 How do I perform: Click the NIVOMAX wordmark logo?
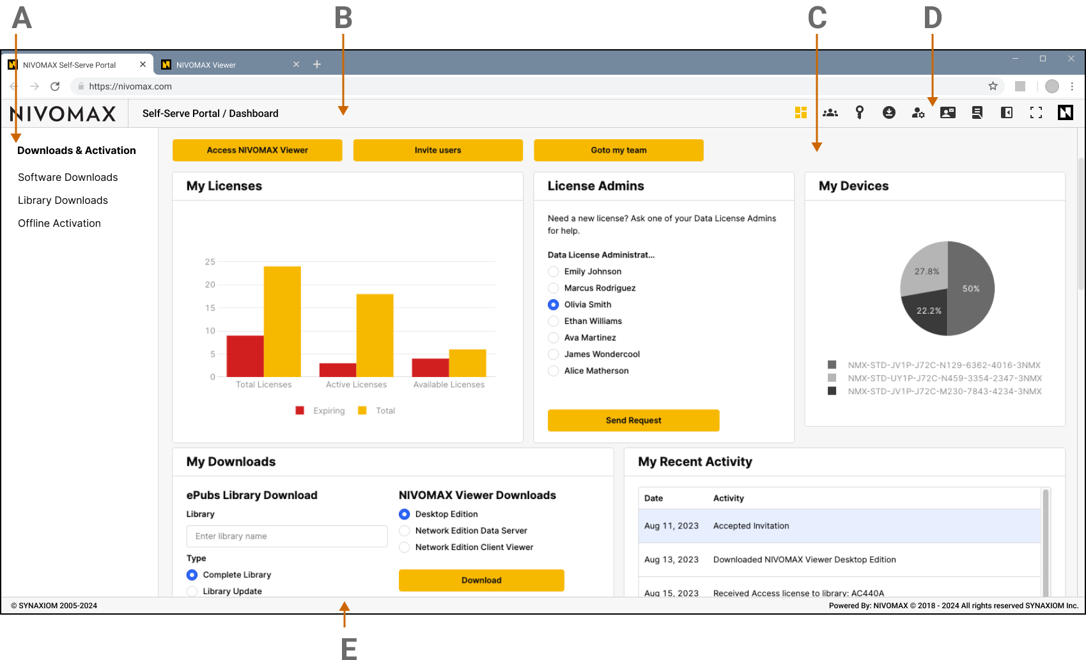click(63, 114)
